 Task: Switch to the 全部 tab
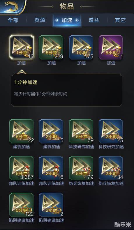coord(13,20)
